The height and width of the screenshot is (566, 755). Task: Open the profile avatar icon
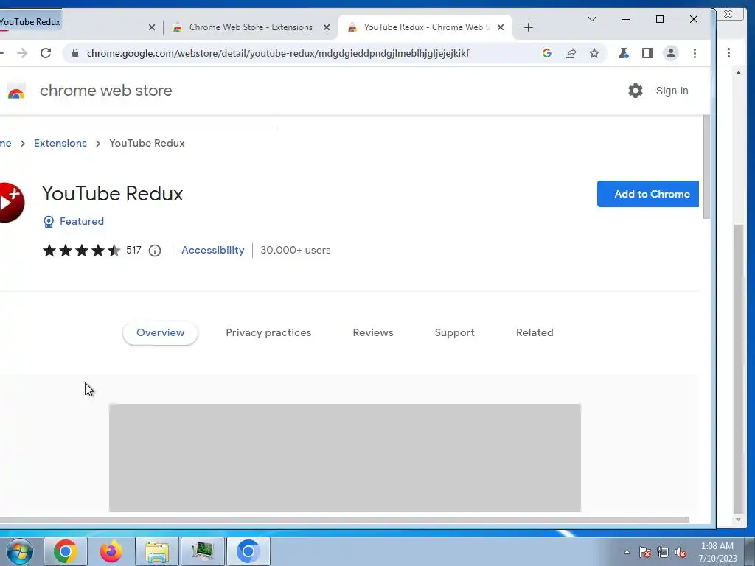pyautogui.click(x=671, y=53)
